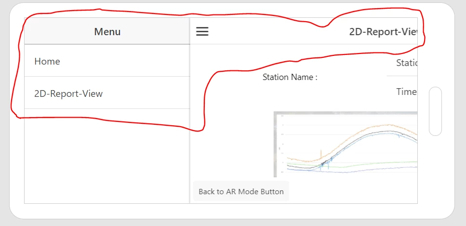Click the Back to AR Mode Button
This screenshot has width=466, height=226.
(241, 191)
